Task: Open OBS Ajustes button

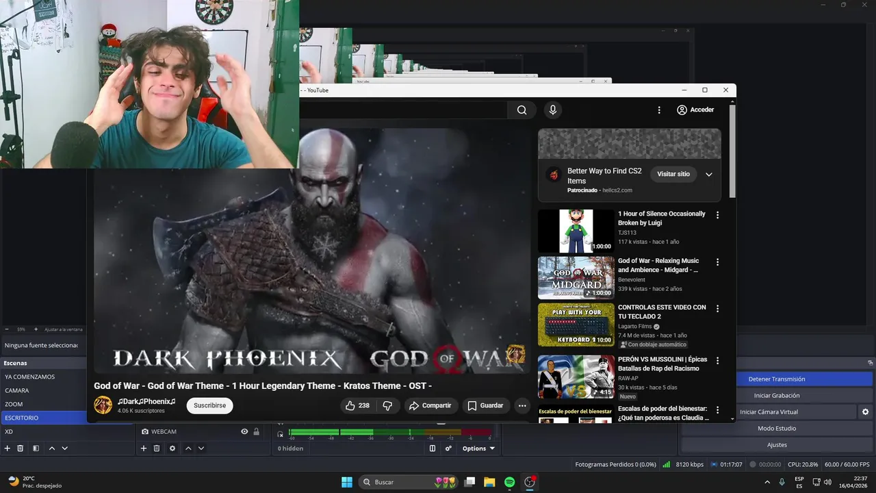Action: pyautogui.click(x=777, y=445)
